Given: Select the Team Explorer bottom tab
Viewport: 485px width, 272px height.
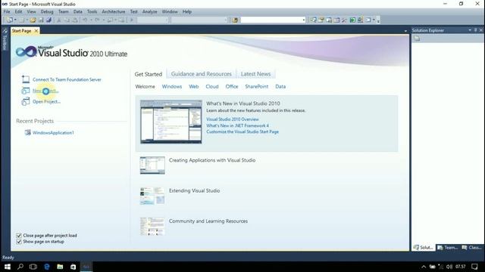Looking at the screenshot, I should point(448,248).
